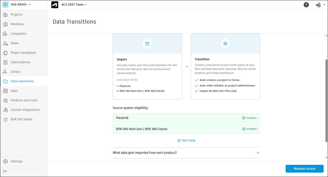
Task: Click the Library icon in sidebar
Action: [5, 72]
